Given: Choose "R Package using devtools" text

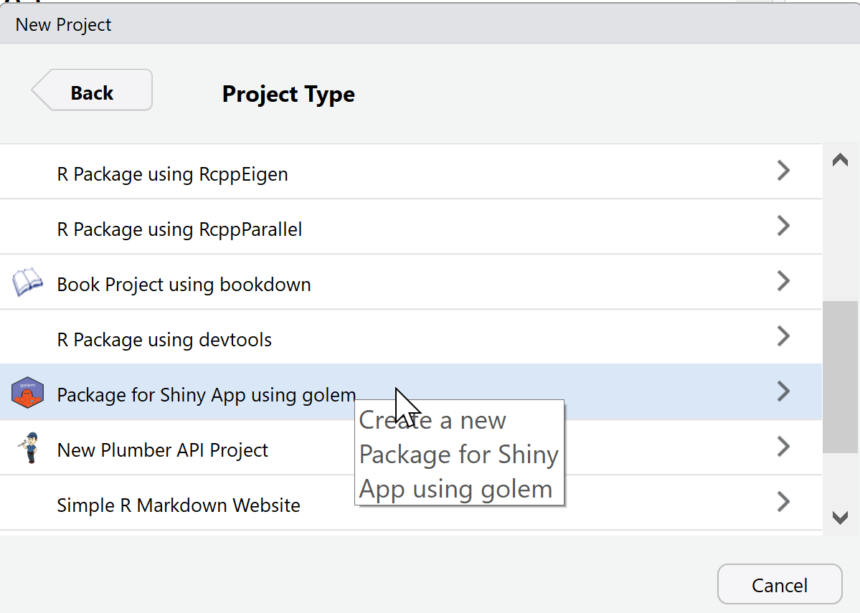Looking at the screenshot, I should 164,340.
